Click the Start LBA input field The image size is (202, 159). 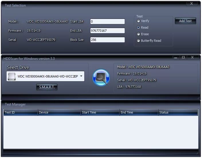coord(107,21)
